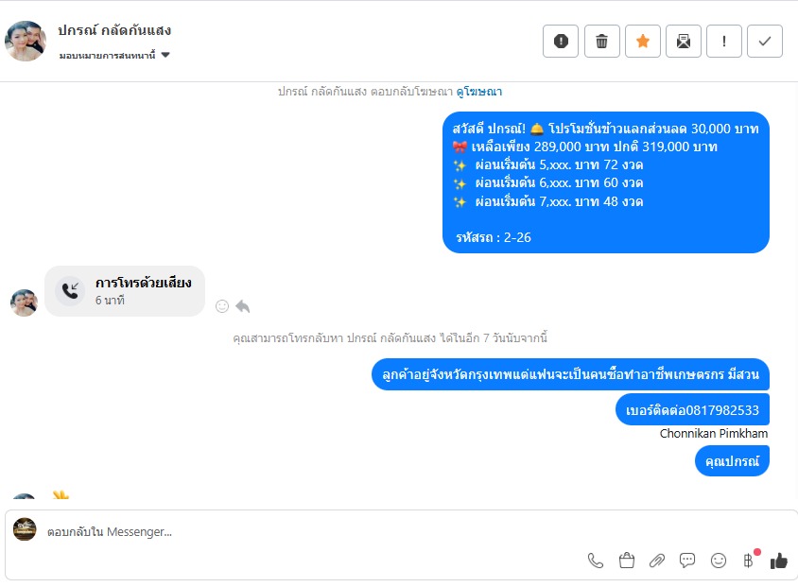798x587 pixels.
Task: Mark conversation as spam with octagon icon
Action: click(x=561, y=42)
